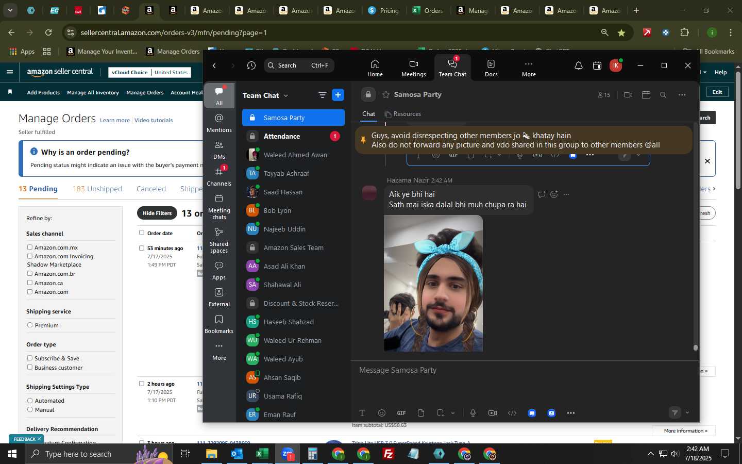Viewport: 742px width, 464px height.
Task: Open Bookmarks in the Zoom sidebar
Action: pyautogui.click(x=219, y=324)
